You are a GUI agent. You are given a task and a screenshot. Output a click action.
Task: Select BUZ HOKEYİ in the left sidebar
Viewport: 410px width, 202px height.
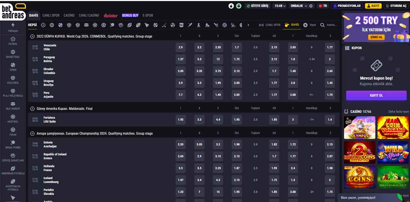point(13,106)
